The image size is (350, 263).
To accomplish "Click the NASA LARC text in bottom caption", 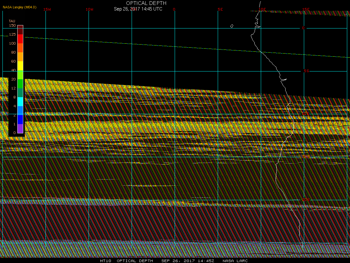I will 235,261.
